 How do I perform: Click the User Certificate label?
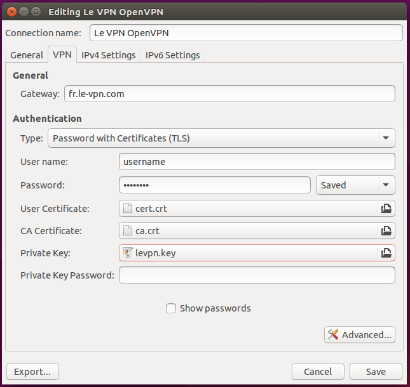coord(55,209)
